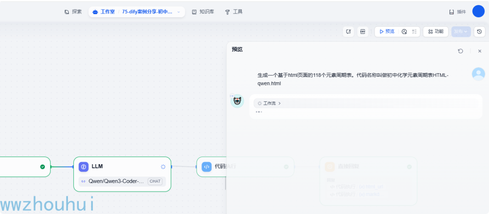The image size is (489, 214).
Task: Select the LLM node on the canvas
Action: click(x=122, y=174)
